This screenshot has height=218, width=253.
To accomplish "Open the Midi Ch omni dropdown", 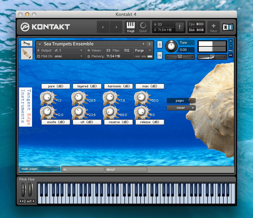I will 60,56.
